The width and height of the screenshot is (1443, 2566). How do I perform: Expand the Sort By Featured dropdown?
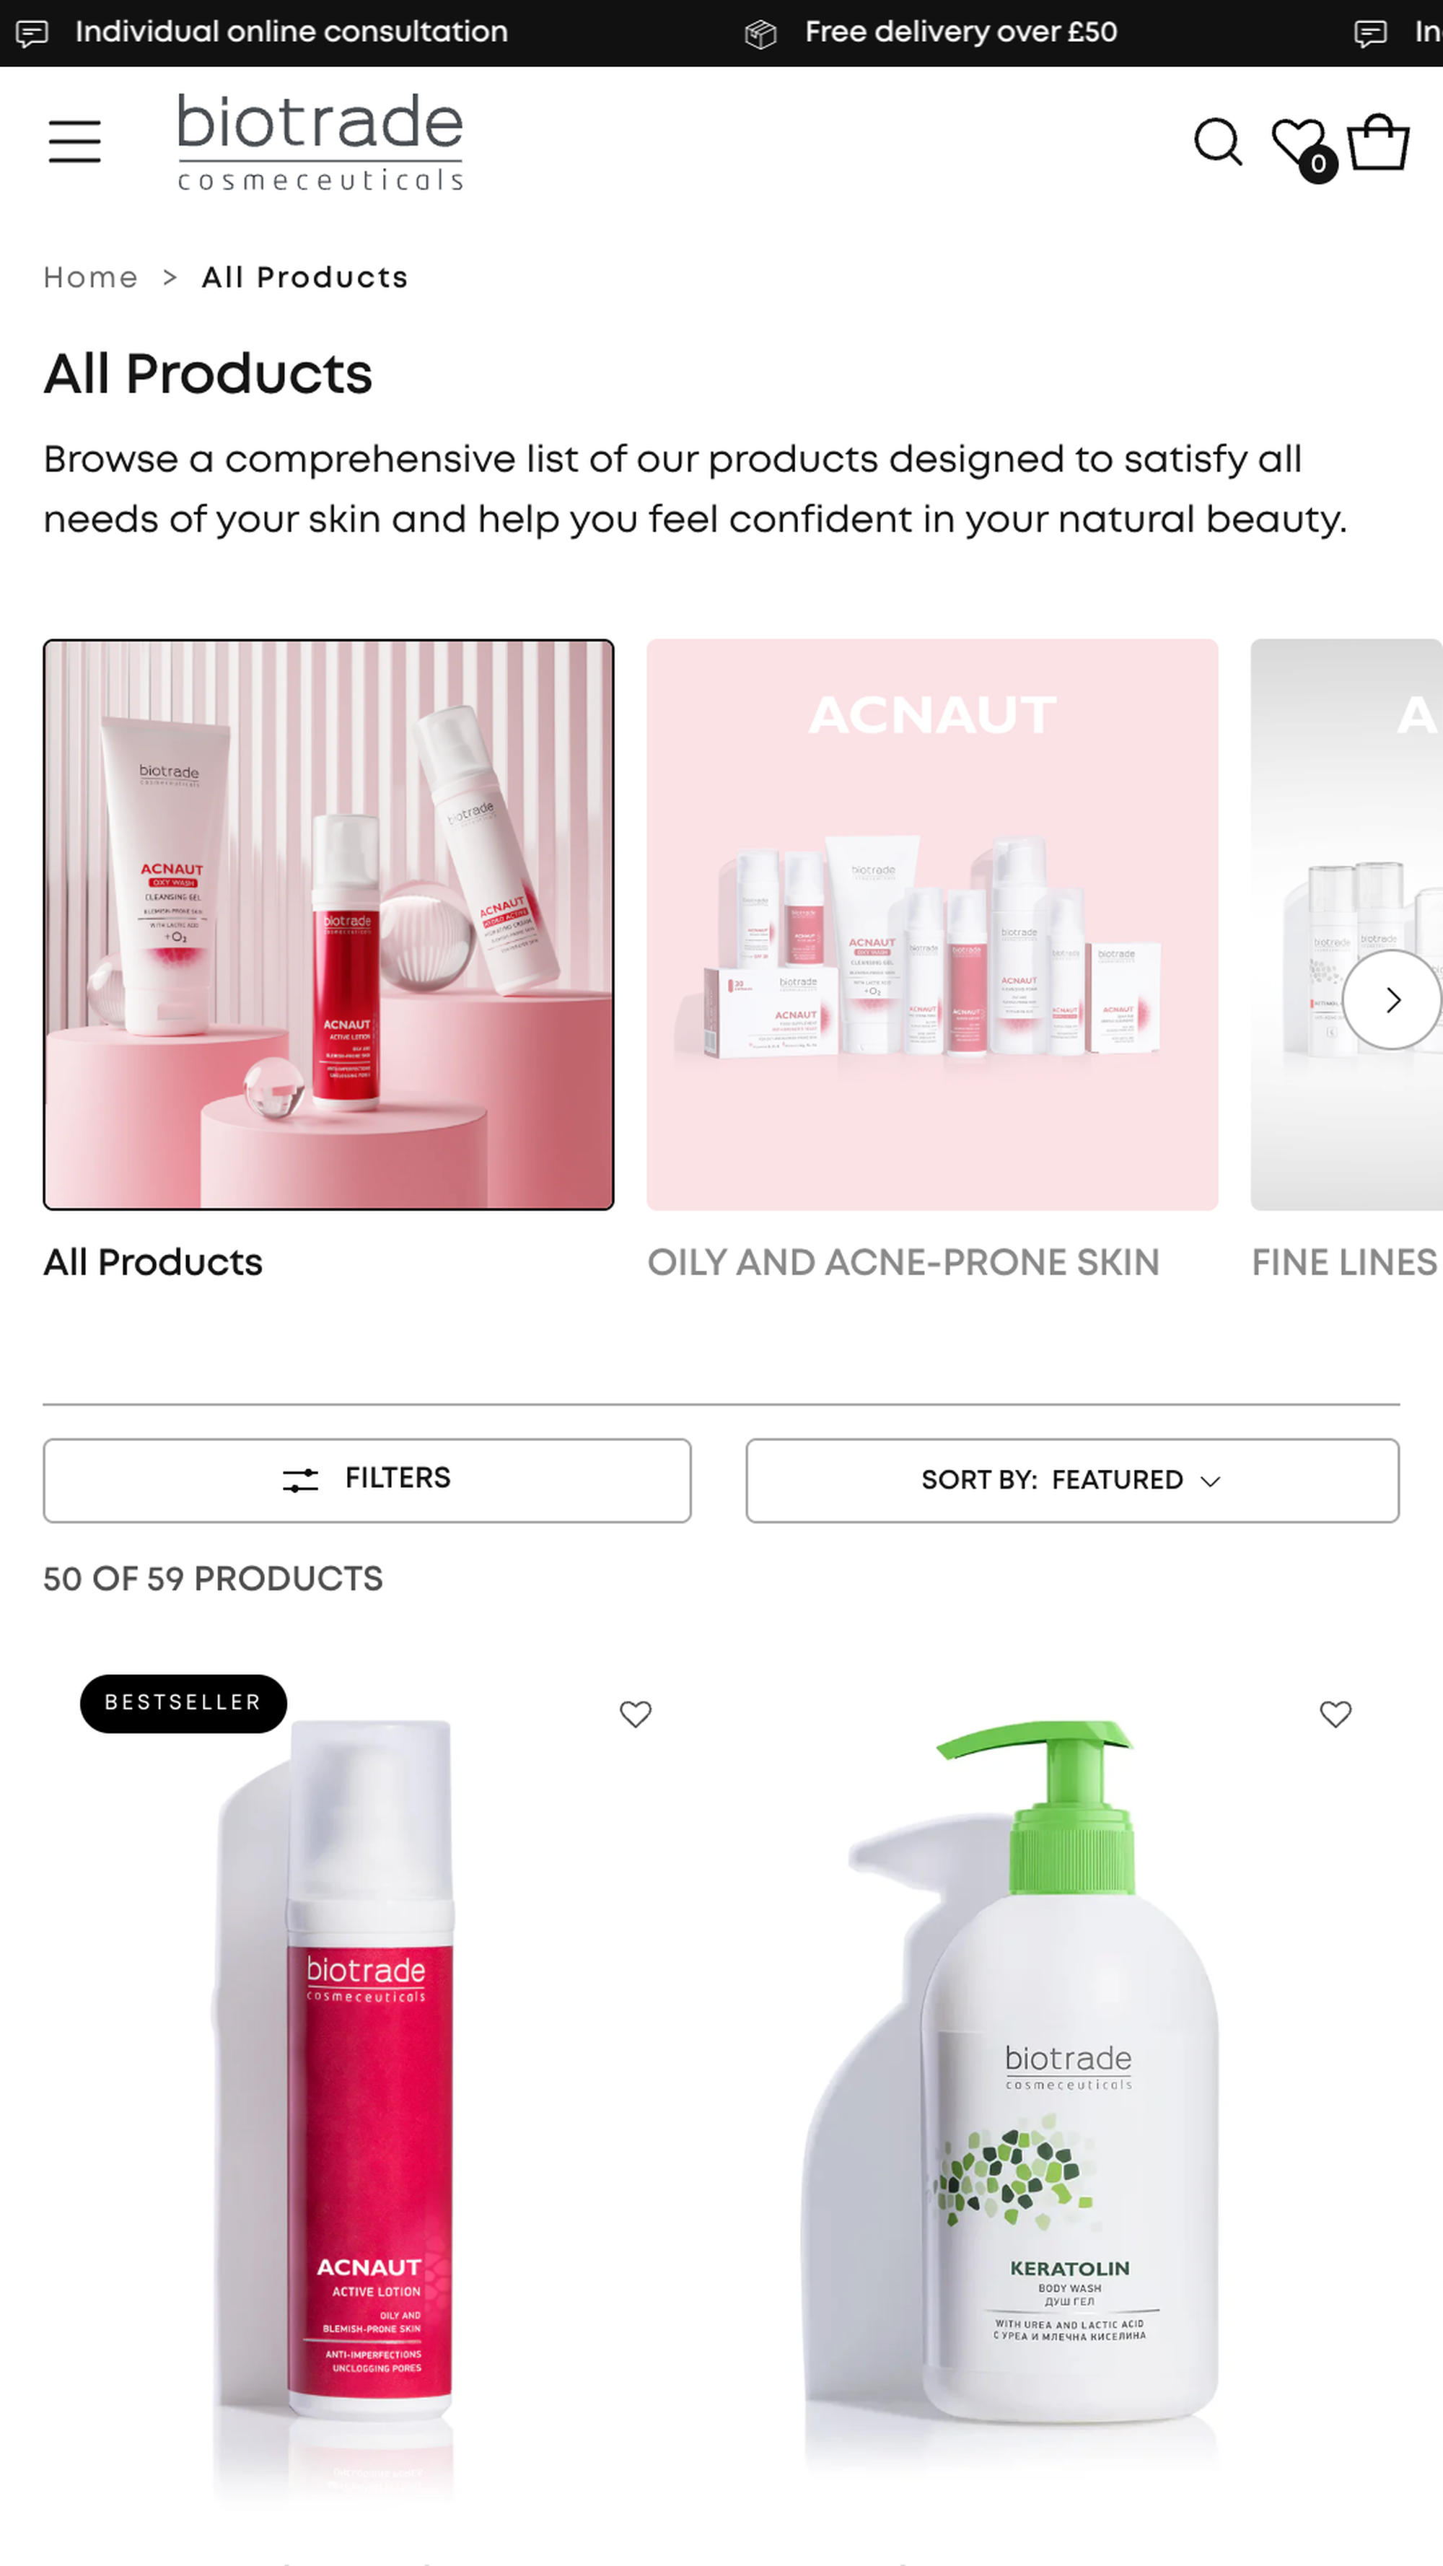[1073, 1480]
